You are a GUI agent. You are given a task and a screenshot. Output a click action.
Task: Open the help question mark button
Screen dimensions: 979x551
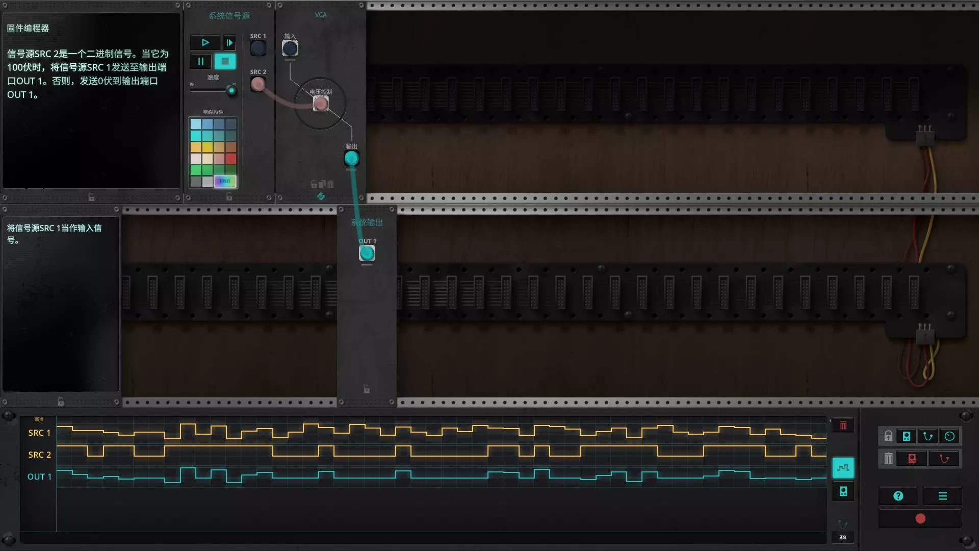click(x=898, y=496)
